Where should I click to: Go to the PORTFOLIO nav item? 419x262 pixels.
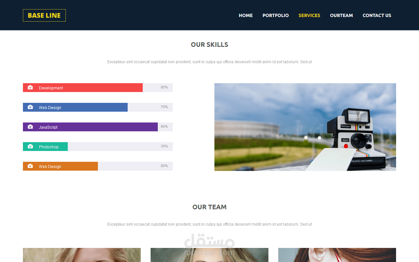tap(276, 15)
